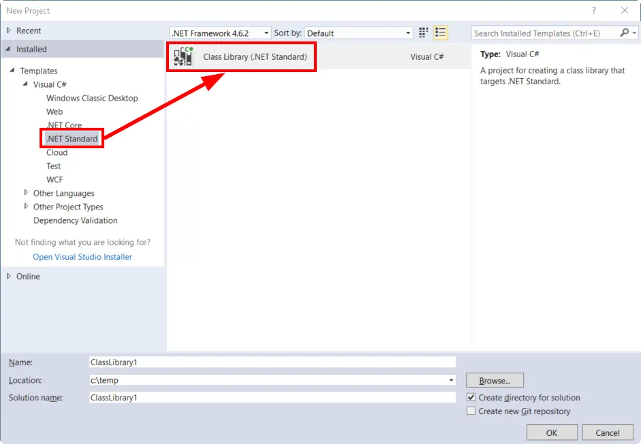
Task: Click the Browse... button
Action: coord(495,380)
